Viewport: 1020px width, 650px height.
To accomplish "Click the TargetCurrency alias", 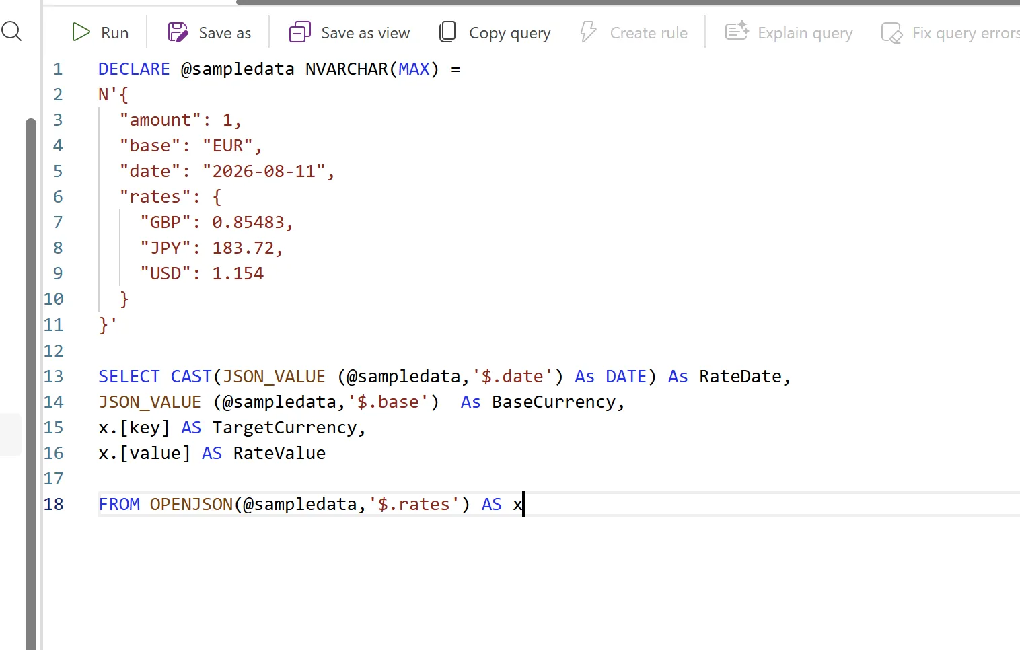I will tap(285, 428).
